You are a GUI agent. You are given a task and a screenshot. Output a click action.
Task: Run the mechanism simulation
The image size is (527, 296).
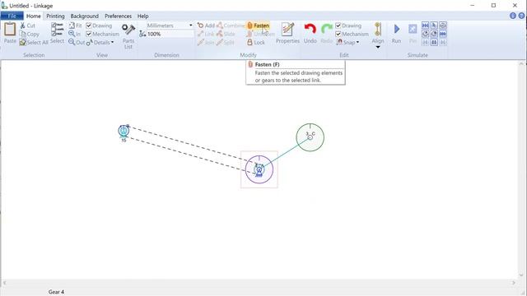click(x=396, y=33)
